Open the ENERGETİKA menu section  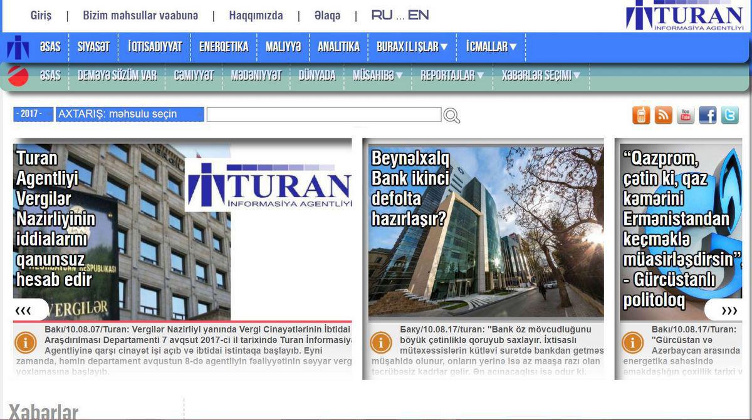pos(224,47)
